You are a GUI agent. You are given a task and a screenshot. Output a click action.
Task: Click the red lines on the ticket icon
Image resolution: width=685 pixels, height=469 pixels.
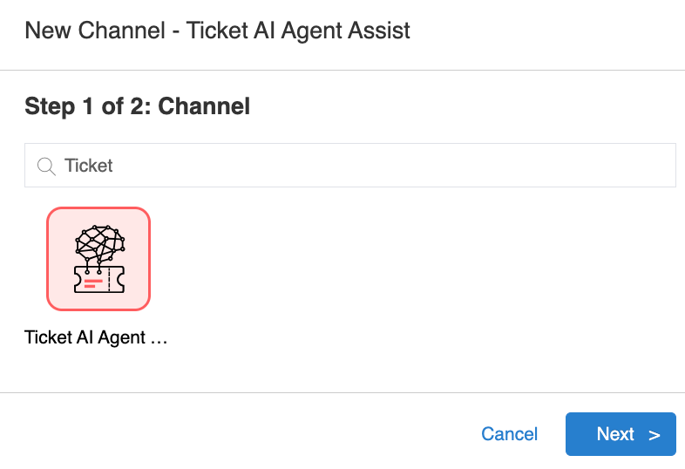[92, 283]
